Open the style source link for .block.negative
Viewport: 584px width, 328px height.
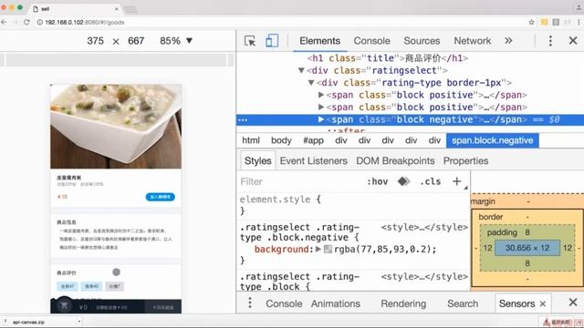tap(424, 227)
